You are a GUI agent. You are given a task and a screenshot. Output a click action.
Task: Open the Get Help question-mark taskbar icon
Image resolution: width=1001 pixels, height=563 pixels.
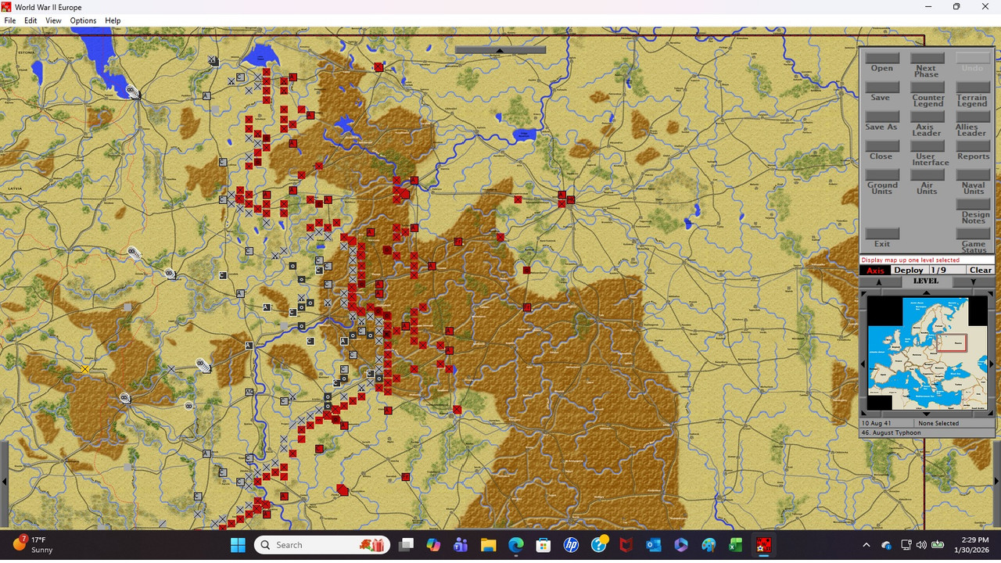click(x=599, y=545)
